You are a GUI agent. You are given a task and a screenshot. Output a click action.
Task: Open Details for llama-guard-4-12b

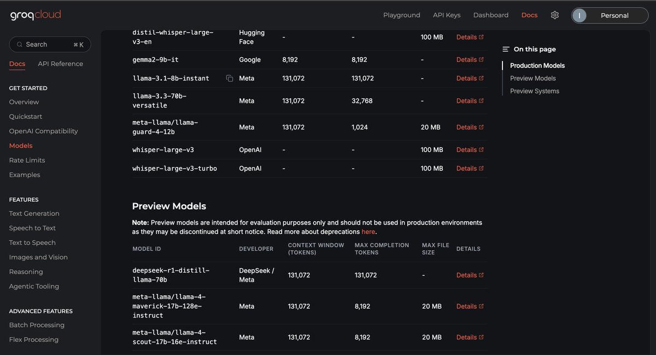click(470, 127)
